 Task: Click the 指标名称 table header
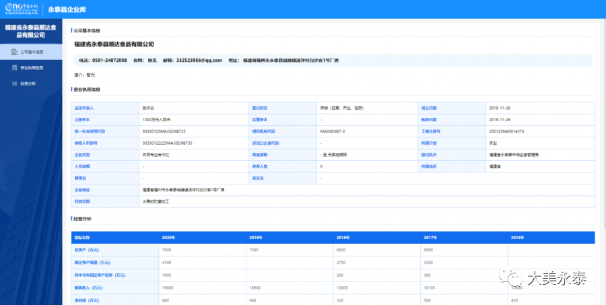pos(83,237)
